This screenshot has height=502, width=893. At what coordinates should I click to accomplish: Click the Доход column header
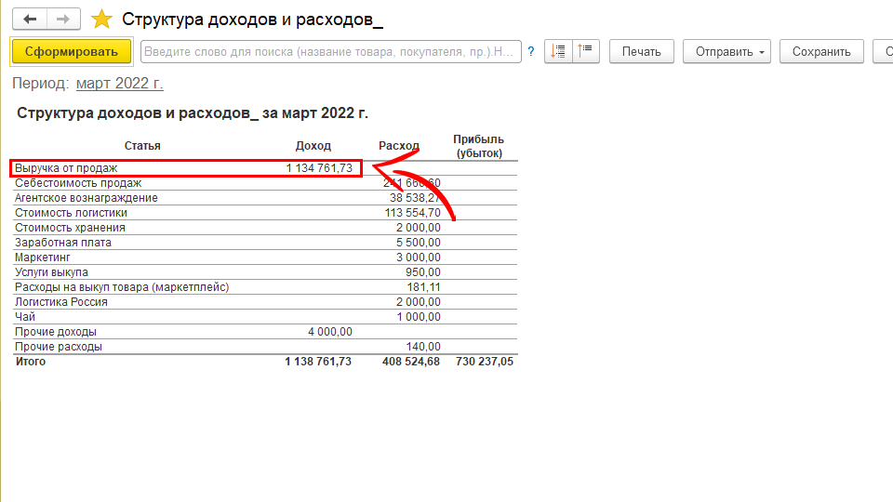(313, 146)
